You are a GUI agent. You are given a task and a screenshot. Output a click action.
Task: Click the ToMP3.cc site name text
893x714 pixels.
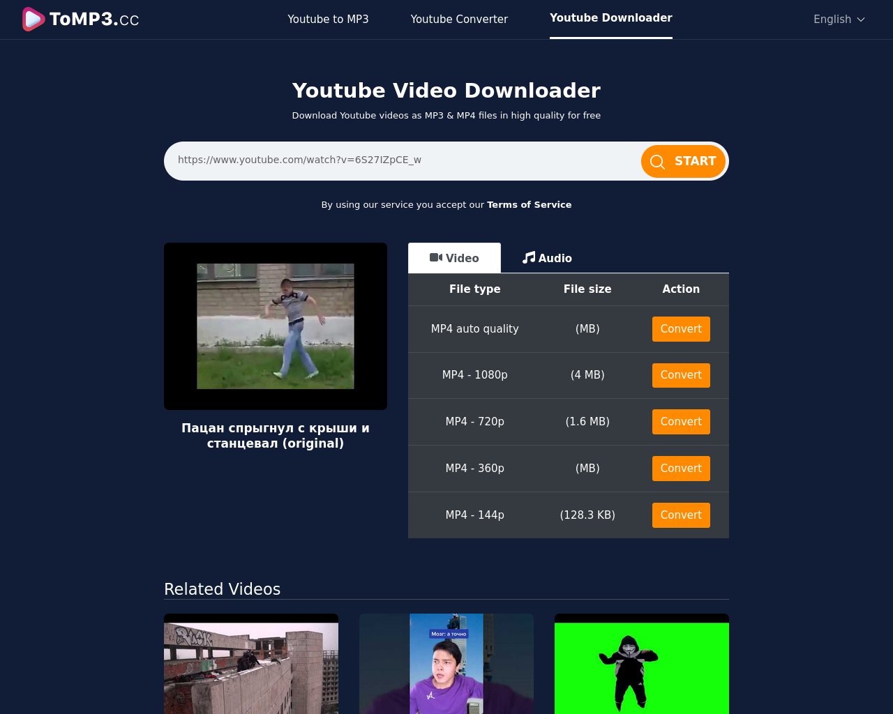tap(94, 20)
